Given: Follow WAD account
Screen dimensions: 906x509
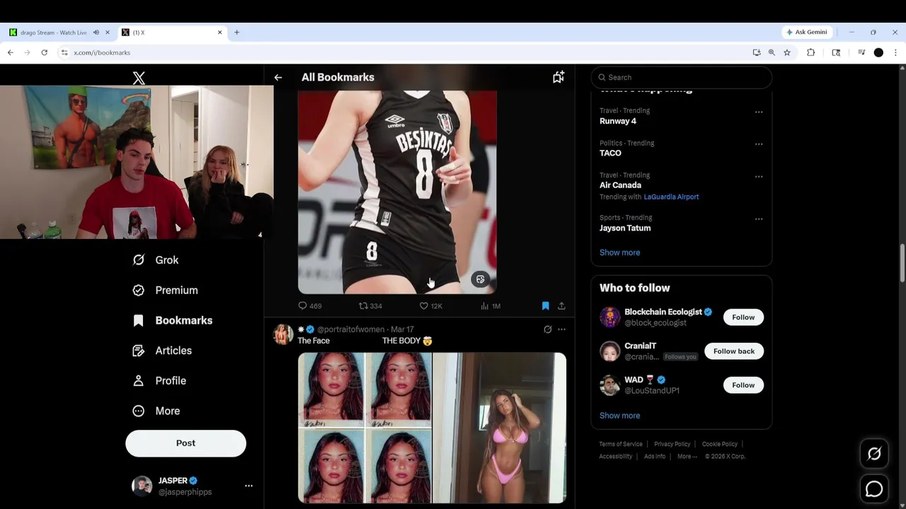Looking at the screenshot, I should [x=743, y=385].
